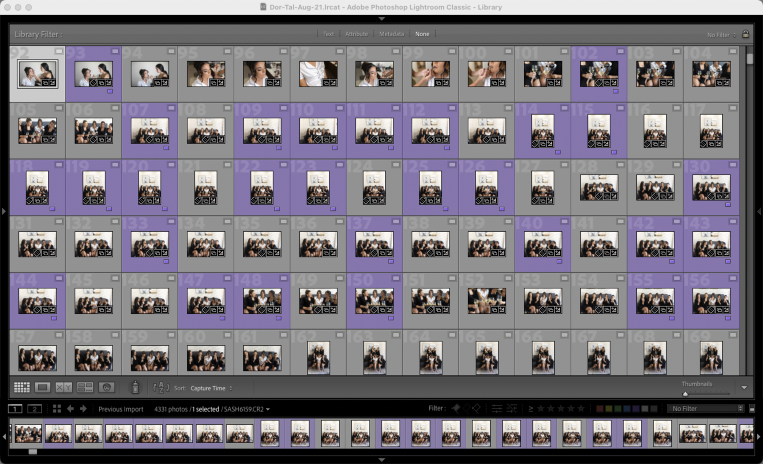This screenshot has width=763, height=464.
Task: Open Survey view
Action: coord(85,388)
